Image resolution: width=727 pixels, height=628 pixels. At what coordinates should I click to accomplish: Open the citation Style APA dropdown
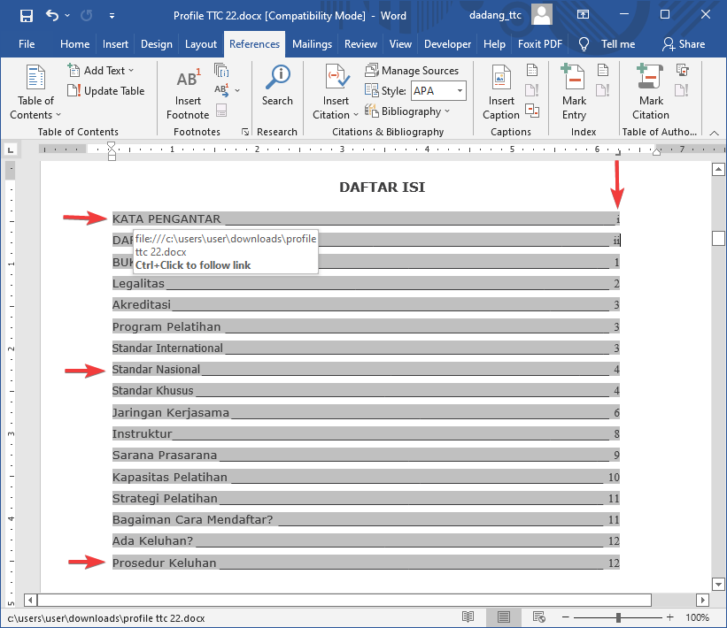460,91
